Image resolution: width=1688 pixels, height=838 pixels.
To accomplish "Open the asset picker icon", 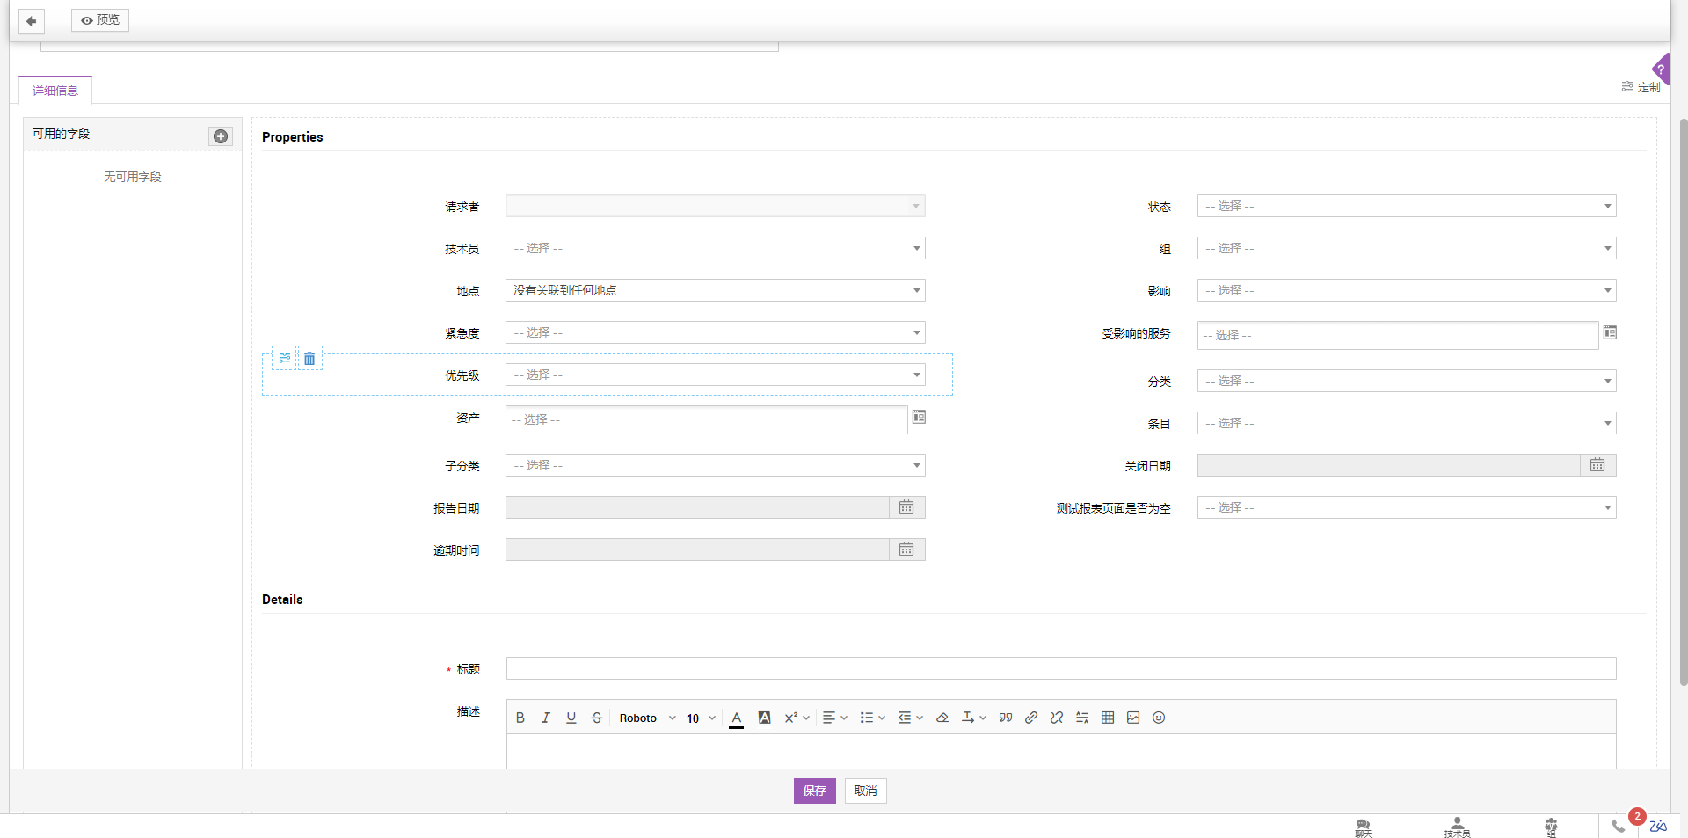I will pyautogui.click(x=919, y=418).
